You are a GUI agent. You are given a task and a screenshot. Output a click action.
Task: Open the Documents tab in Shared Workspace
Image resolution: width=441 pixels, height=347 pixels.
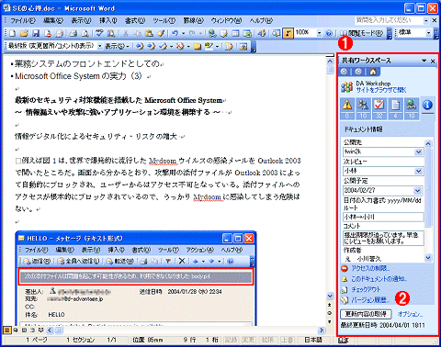395,108
